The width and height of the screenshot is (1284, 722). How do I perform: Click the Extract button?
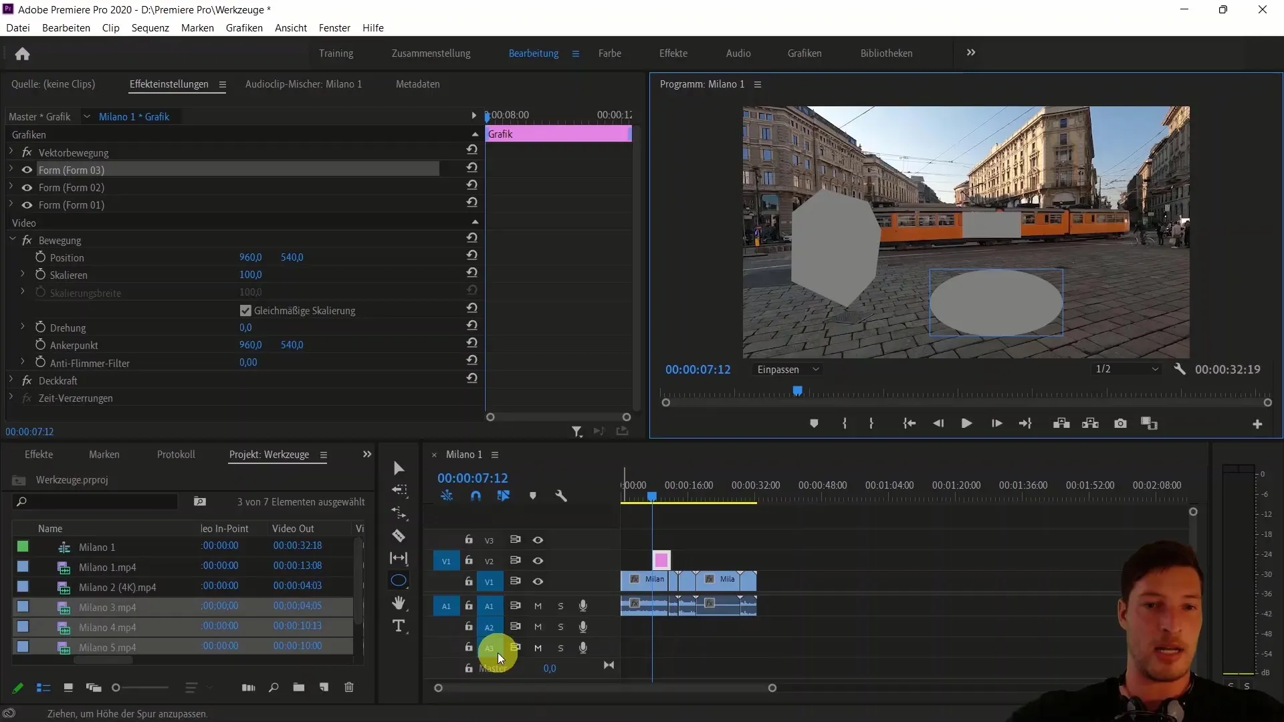(1091, 424)
